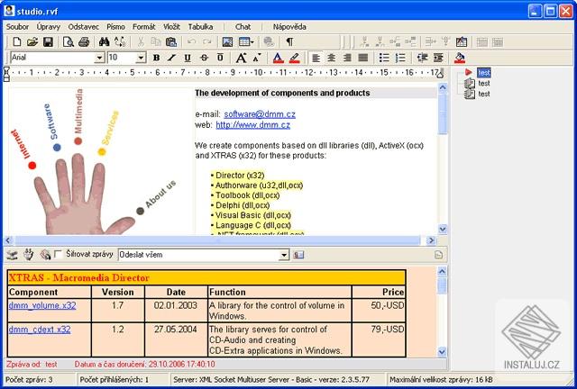Toggle underline formatting
Image resolution: width=577 pixels, height=389 pixels.
(x=188, y=58)
